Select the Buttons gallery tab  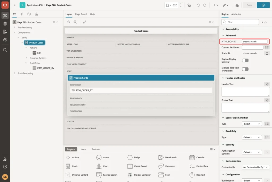pos(96,149)
